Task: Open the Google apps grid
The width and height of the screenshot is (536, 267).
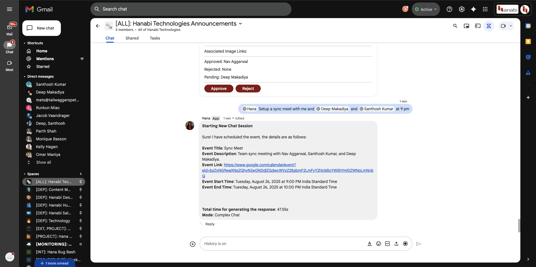Action: coord(485,9)
